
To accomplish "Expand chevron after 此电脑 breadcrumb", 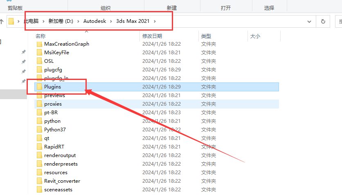I will [x=43, y=21].
